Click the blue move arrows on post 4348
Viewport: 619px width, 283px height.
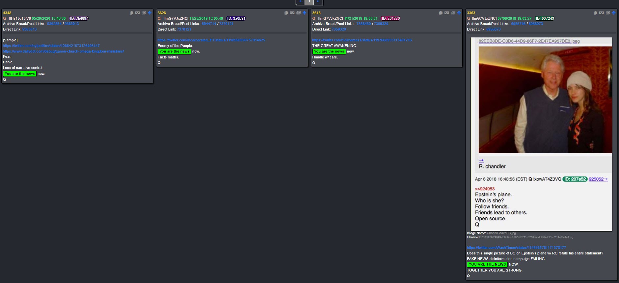tap(150, 13)
